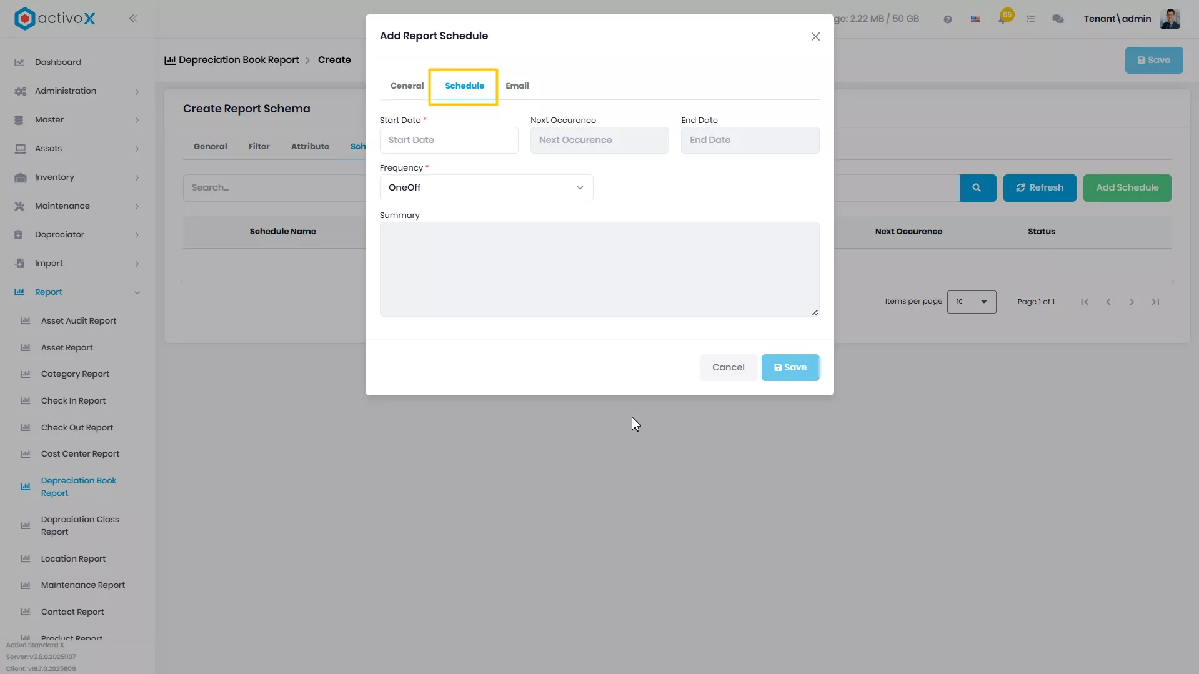
Task: Open Asset Audit Report in sidebar
Action: click(79, 321)
